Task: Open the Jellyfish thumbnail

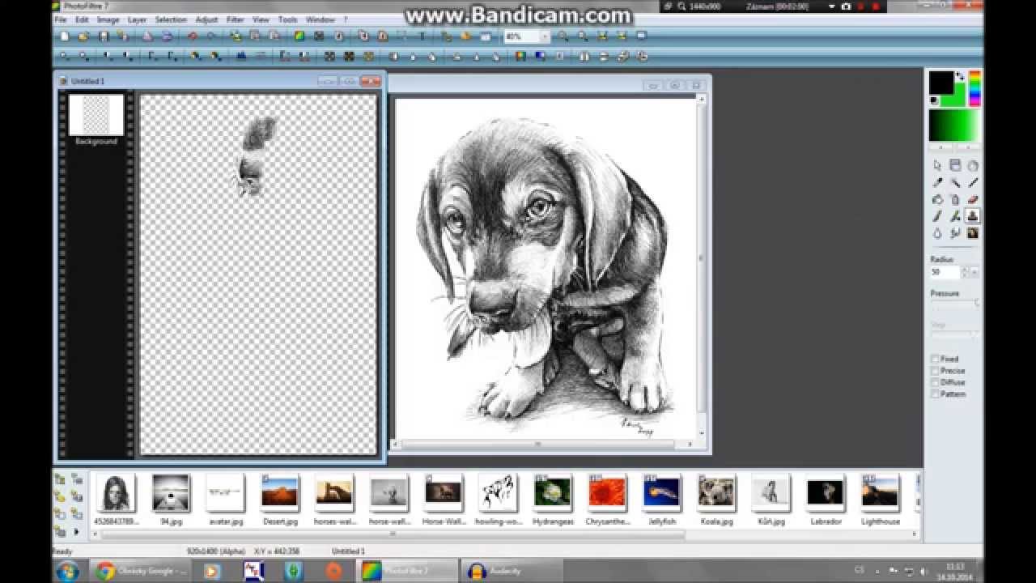Action: [662, 492]
